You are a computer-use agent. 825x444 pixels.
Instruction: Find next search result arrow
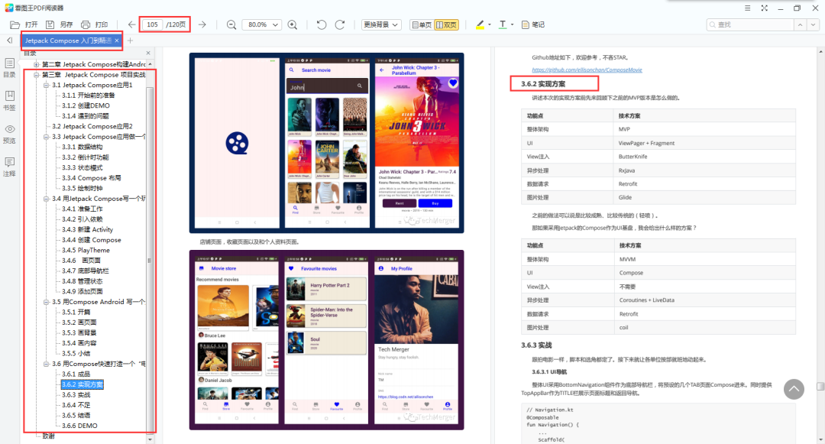tap(814, 24)
